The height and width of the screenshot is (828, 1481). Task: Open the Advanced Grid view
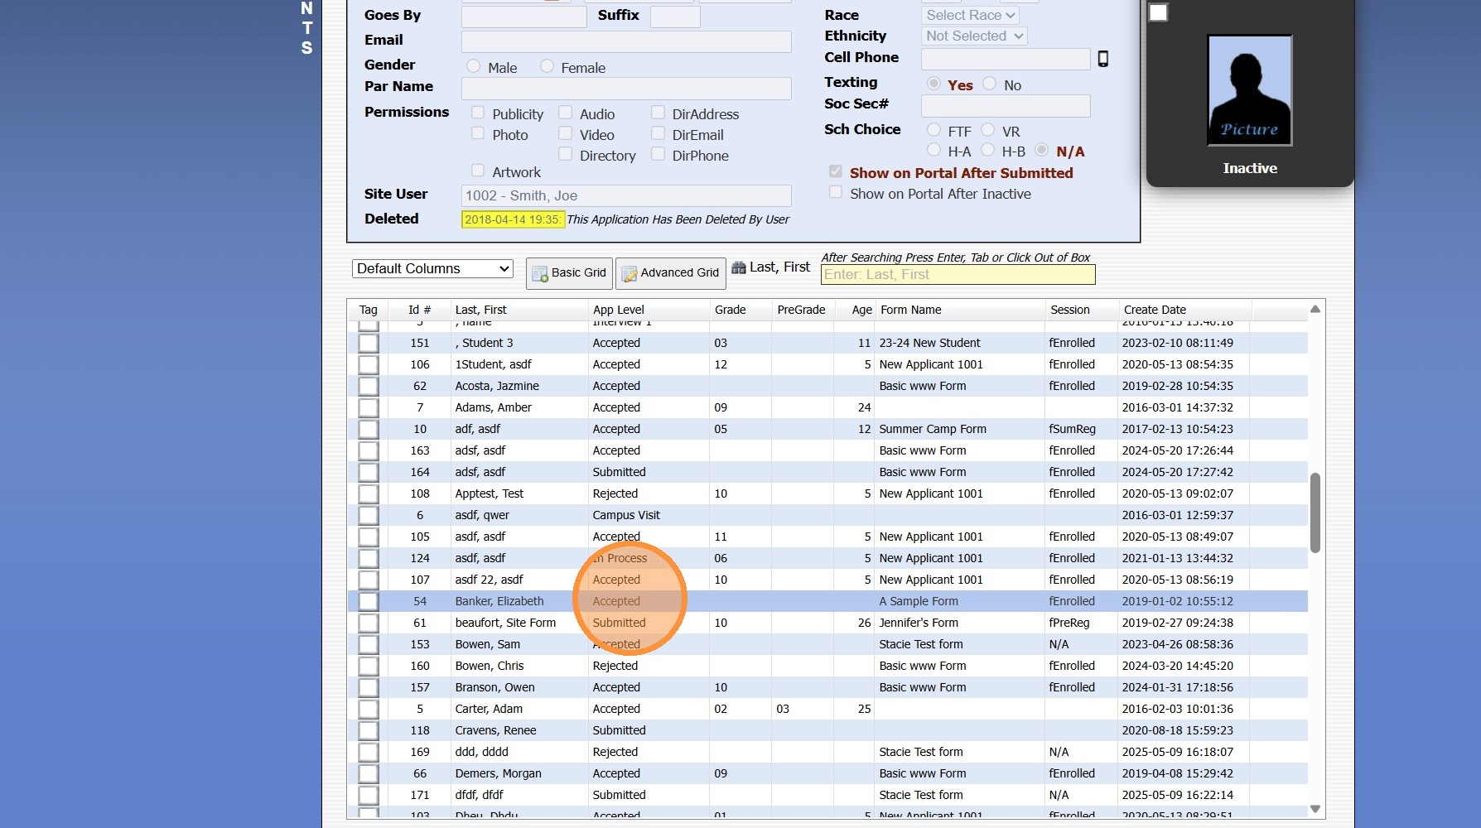coord(670,273)
